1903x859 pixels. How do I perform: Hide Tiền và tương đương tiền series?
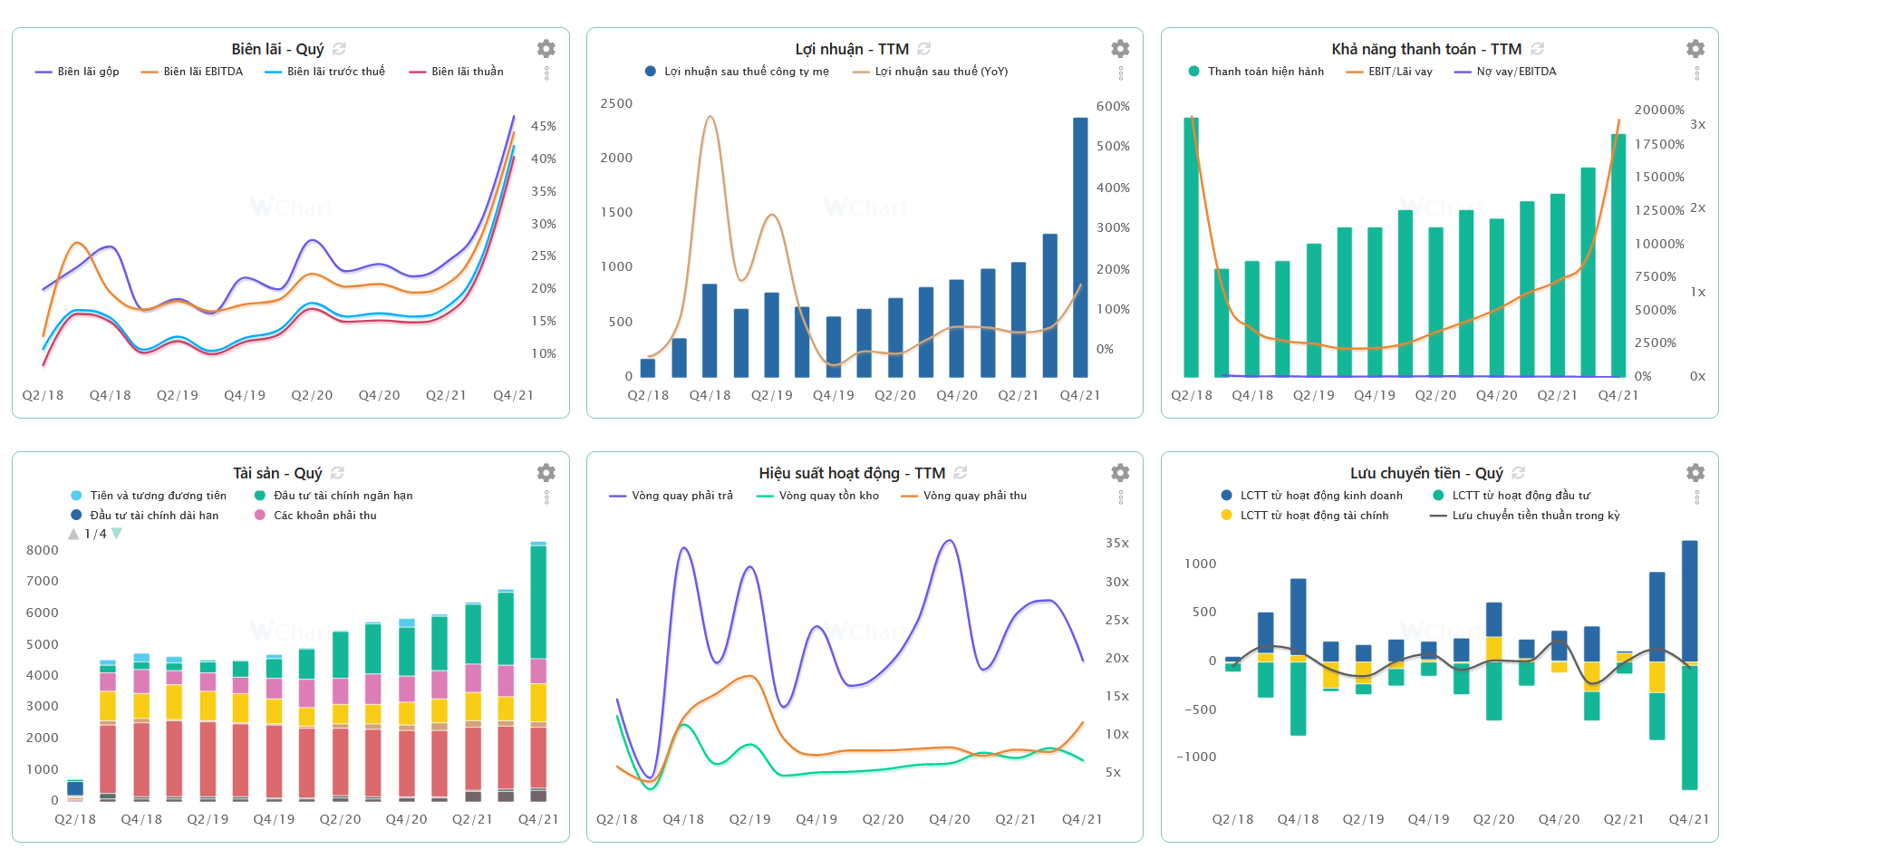point(149,496)
